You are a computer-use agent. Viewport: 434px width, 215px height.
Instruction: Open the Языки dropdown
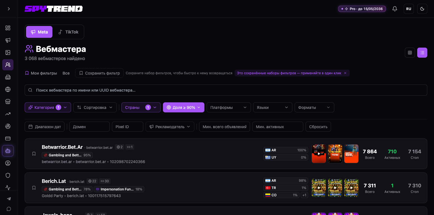coord(273,107)
